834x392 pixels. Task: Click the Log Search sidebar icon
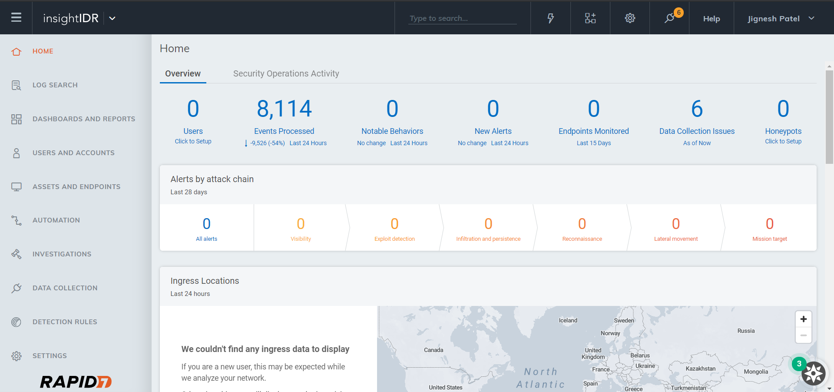16,85
